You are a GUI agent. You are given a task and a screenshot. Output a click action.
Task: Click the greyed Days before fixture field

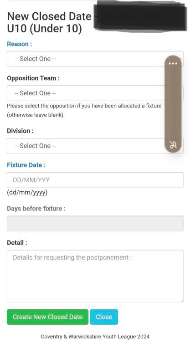point(95,224)
